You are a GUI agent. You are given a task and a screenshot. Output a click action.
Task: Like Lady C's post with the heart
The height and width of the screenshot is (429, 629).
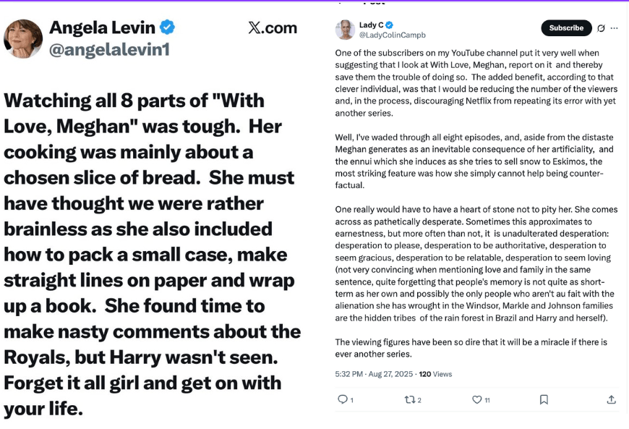point(476,399)
